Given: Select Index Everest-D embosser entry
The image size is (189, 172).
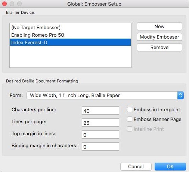Looking at the screenshot, I should pyautogui.click(x=70, y=42).
